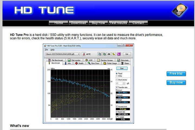This screenshot has height=130, width=195.
Task: Click the HD TUNE logo in the header
Action: (x=44, y=10)
